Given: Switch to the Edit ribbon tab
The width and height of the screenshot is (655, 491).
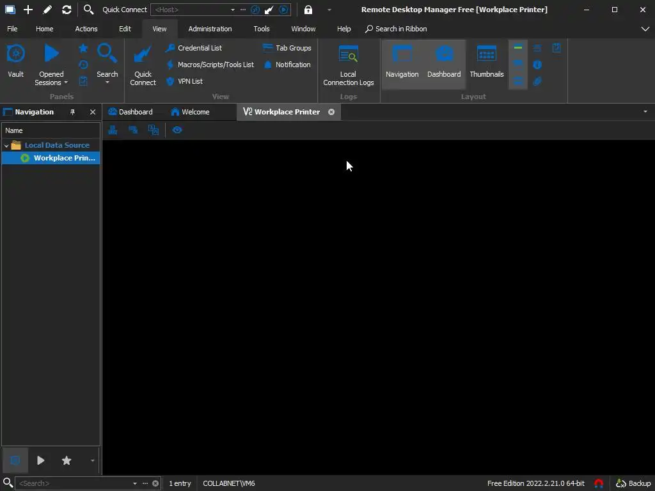Looking at the screenshot, I should (125, 29).
